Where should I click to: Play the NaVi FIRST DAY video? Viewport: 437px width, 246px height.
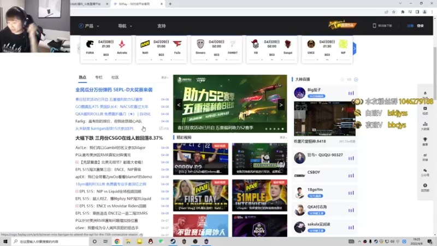(x=200, y=196)
